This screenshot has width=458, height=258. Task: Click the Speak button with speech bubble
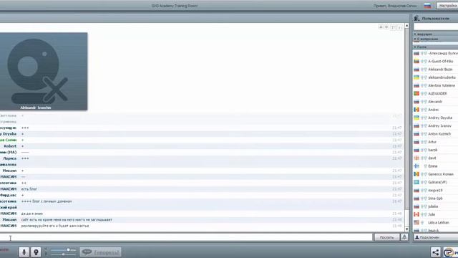100,252
